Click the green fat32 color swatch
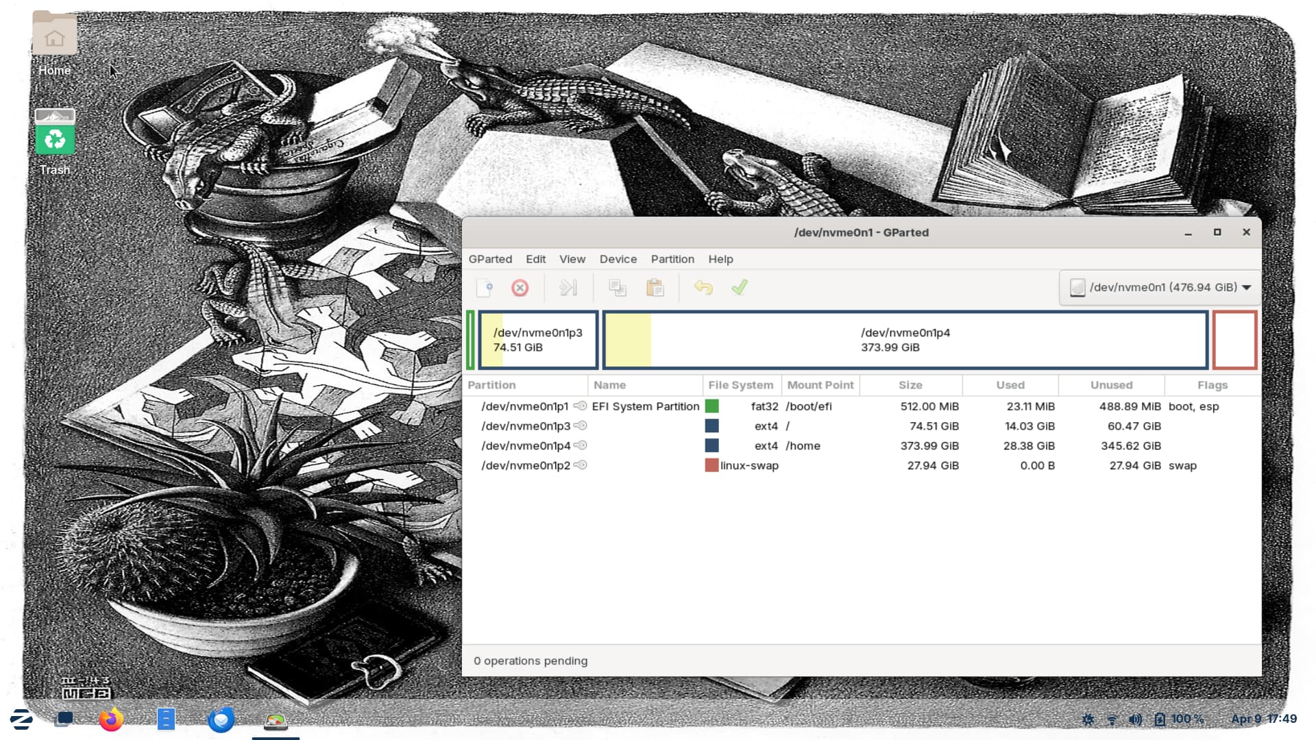This screenshot has width=1316, height=740. pyautogui.click(x=711, y=406)
